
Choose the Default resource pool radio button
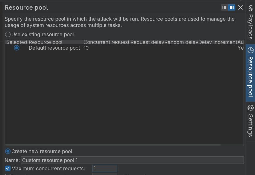pos(17,48)
